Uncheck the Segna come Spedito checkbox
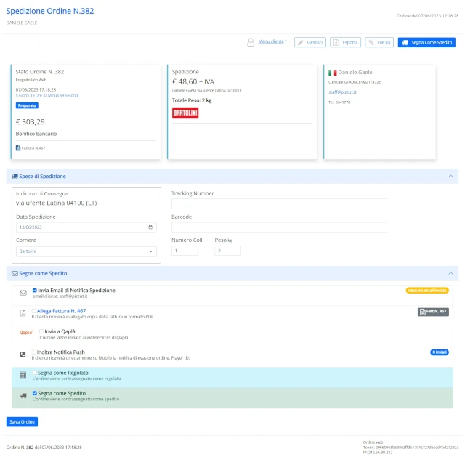The image size is (465, 465). click(x=35, y=393)
